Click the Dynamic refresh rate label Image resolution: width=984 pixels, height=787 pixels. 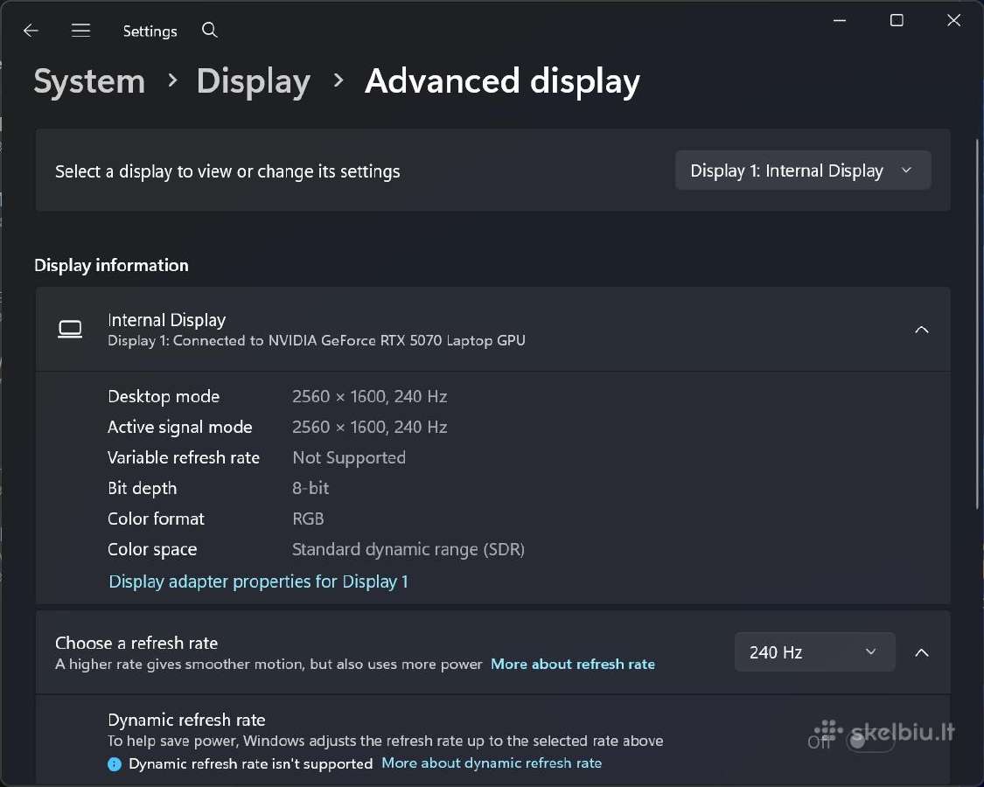(x=186, y=720)
